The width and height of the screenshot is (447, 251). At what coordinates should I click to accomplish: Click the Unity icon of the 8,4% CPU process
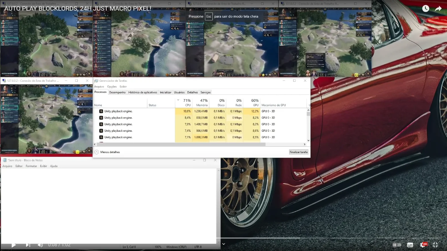point(101,118)
